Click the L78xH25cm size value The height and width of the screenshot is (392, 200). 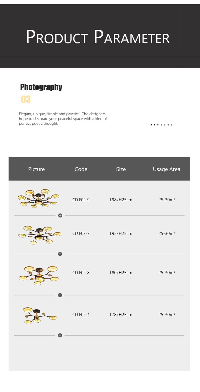pos(121,315)
